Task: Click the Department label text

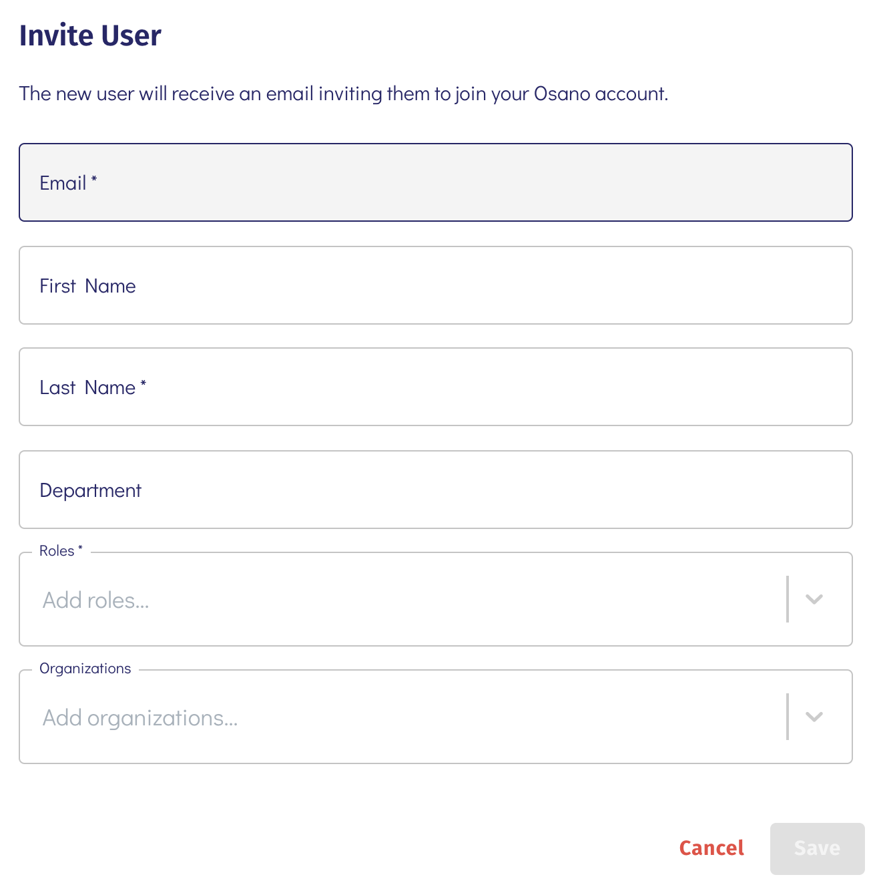Action: coord(91,490)
